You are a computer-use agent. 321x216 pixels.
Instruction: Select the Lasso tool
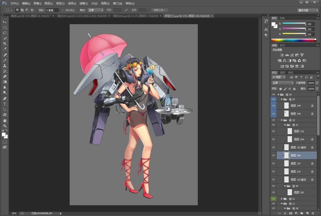[x=5, y=33]
